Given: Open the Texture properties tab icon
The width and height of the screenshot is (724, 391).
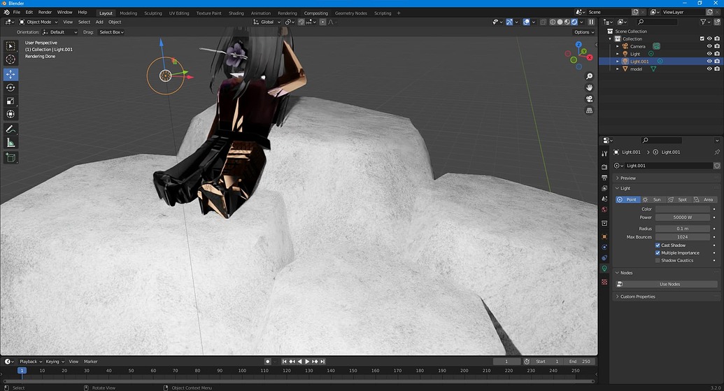Looking at the screenshot, I should click(604, 282).
